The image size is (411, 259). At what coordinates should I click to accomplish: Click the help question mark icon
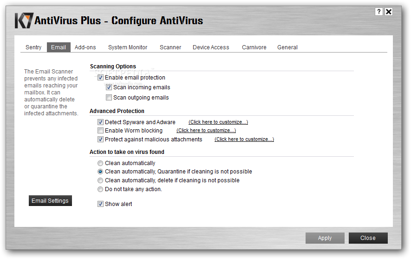(379, 12)
